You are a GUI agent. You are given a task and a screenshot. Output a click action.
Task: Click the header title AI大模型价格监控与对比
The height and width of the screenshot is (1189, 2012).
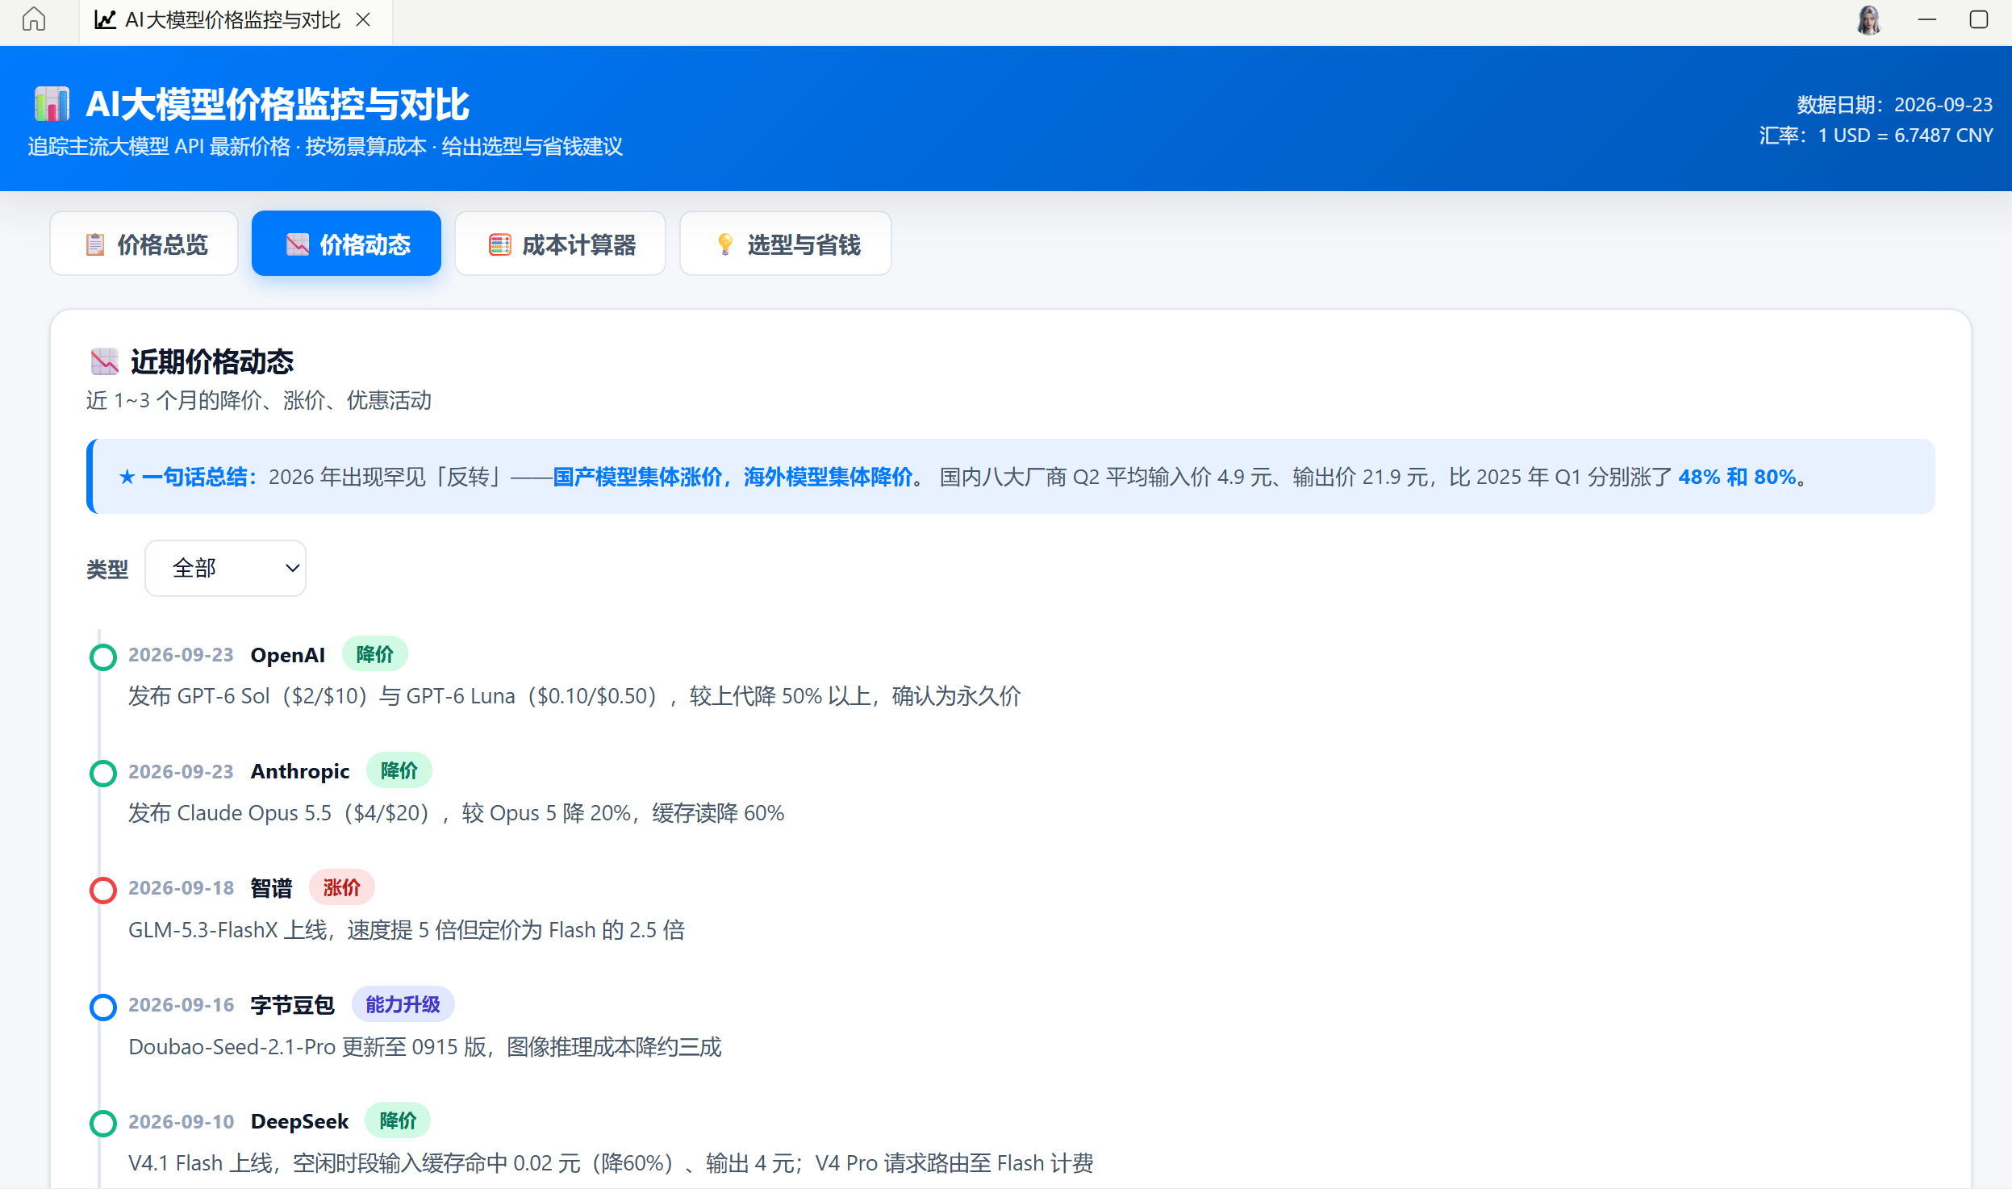pos(278,104)
